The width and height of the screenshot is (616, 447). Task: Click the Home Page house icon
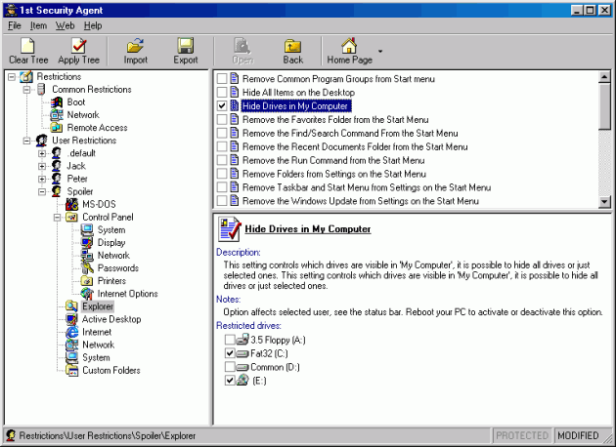click(x=349, y=46)
